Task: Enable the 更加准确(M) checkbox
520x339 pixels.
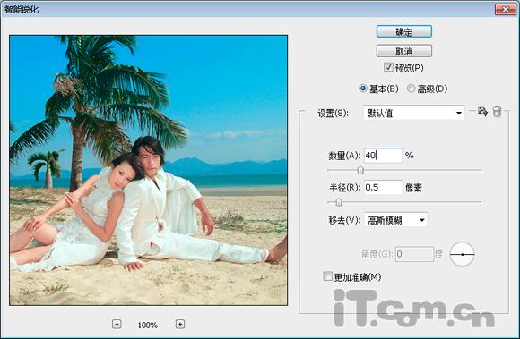Action: (327, 276)
